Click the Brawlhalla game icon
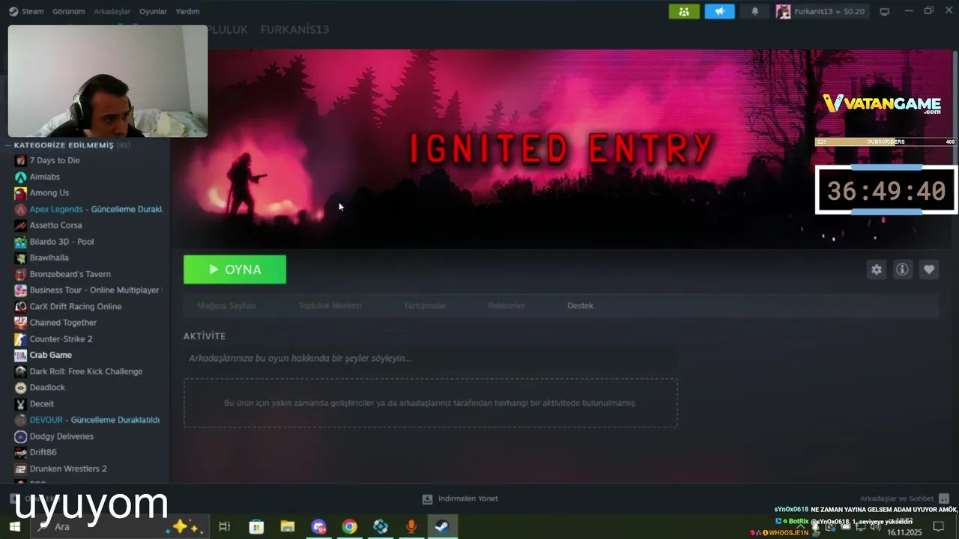The image size is (959, 539). tap(20, 258)
